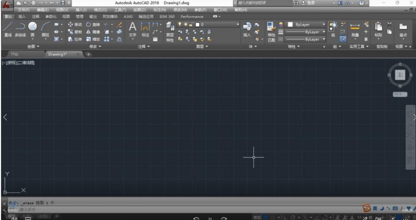Click the Explode tool icon

point(120,32)
